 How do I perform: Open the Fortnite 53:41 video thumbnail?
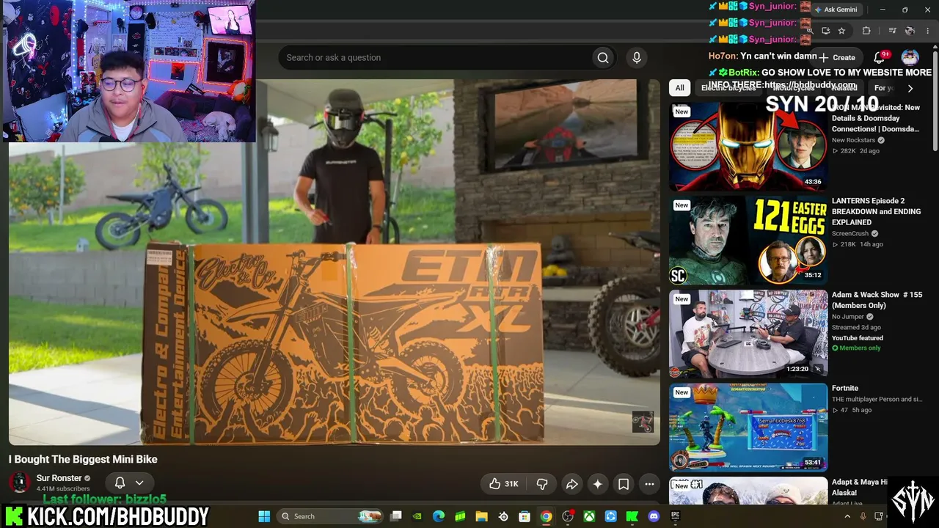coord(748,427)
